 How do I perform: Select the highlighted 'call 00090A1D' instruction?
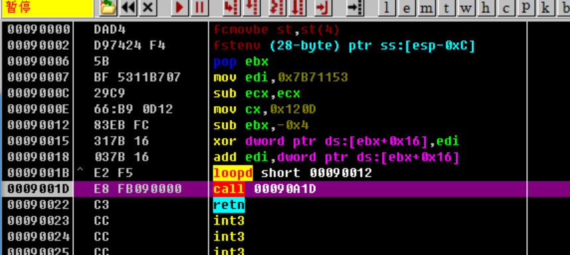tap(264, 189)
